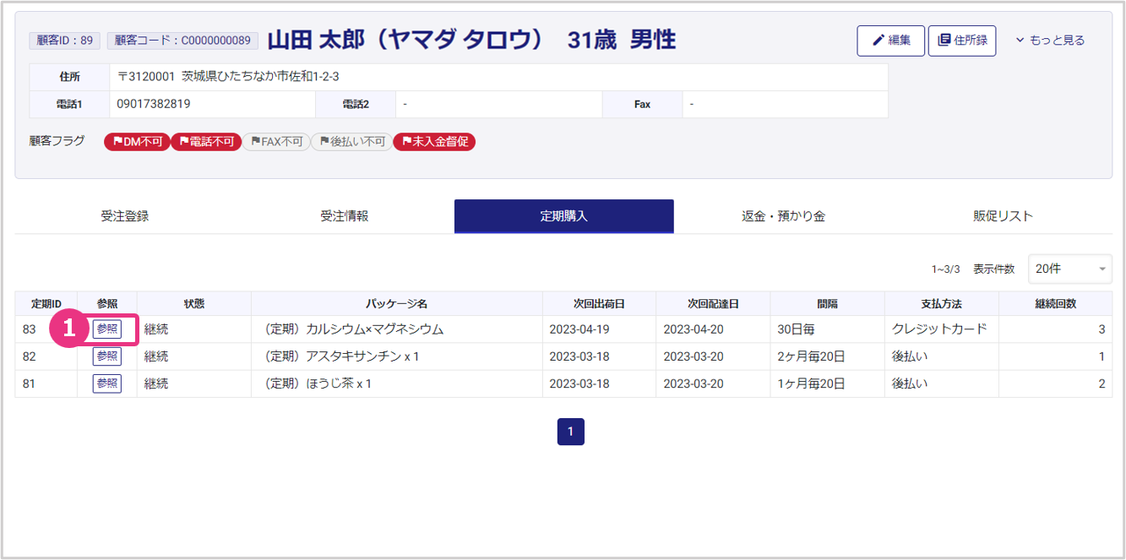The width and height of the screenshot is (1126, 560).
Task: Select the 定期購入 tab
Action: 563,216
